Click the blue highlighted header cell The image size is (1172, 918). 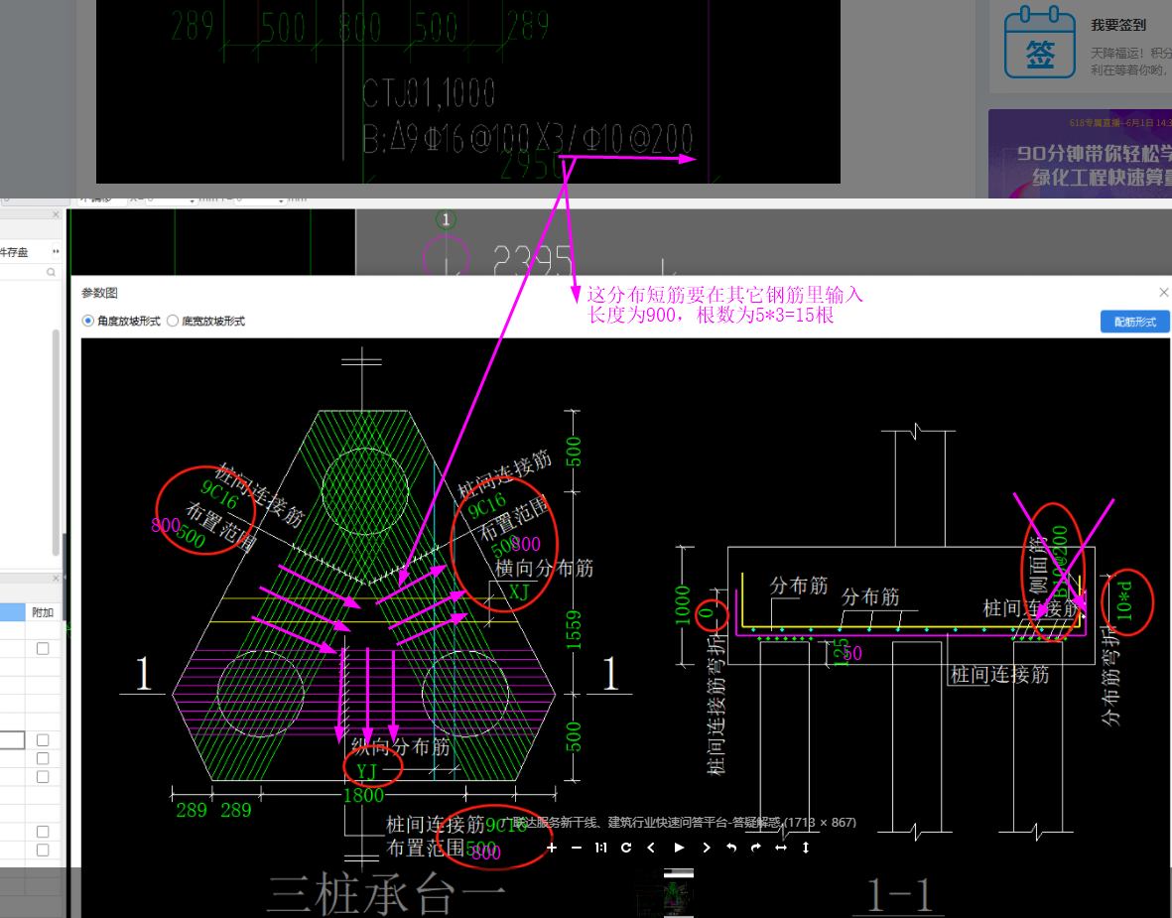pyautogui.click(x=12, y=612)
